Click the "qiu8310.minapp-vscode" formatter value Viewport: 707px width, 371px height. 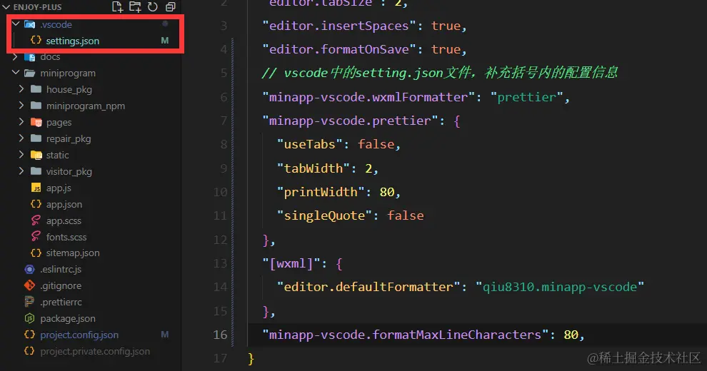560,287
